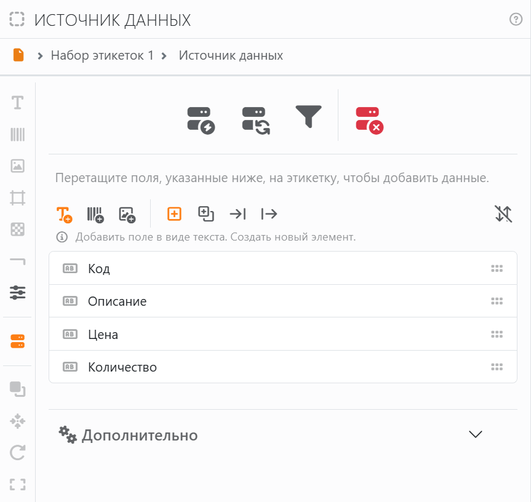Screen dimensions: 531x502
Task: Select the Код field row
Action: pyautogui.click(x=283, y=268)
